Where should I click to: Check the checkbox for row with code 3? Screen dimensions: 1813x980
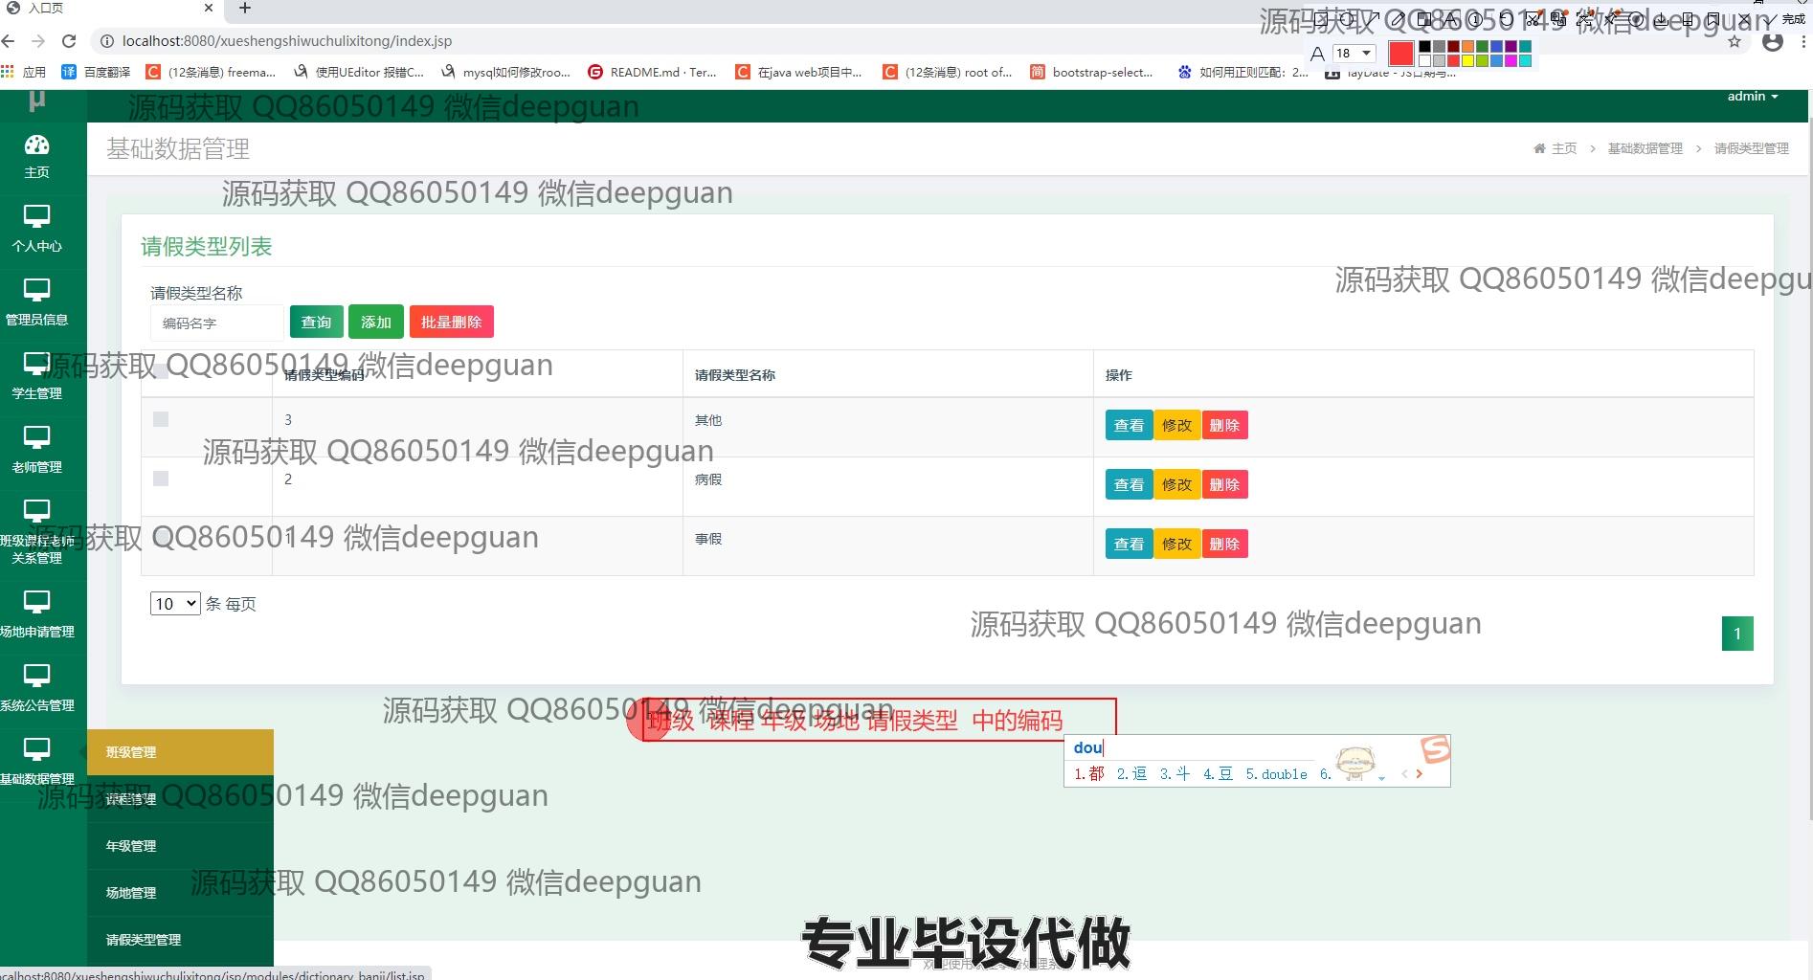click(161, 419)
